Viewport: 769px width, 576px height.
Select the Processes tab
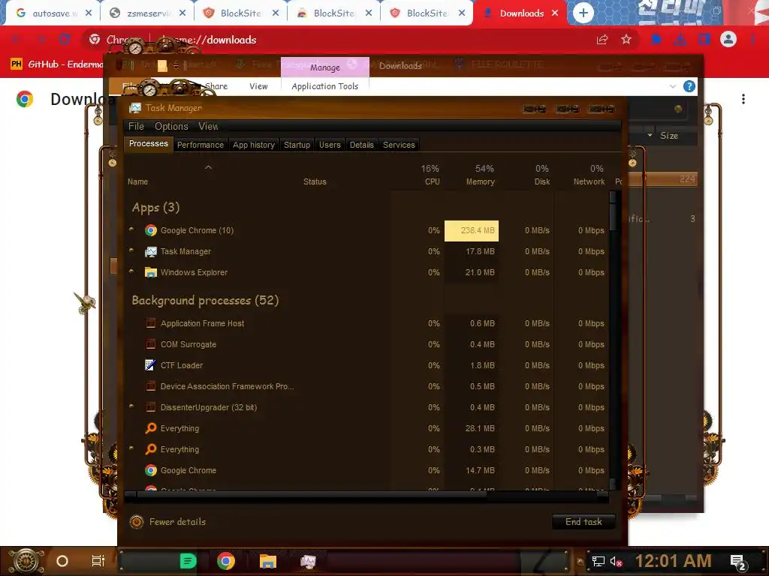149,143
